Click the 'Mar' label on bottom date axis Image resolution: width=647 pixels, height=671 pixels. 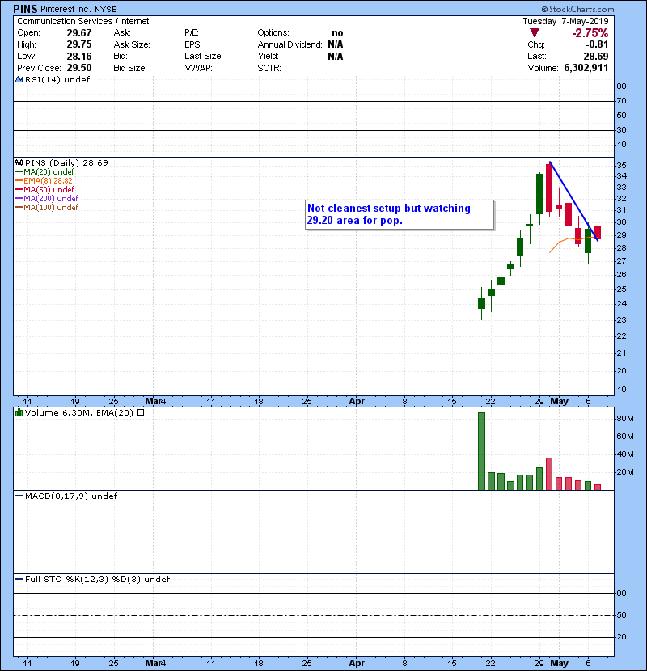tap(153, 663)
